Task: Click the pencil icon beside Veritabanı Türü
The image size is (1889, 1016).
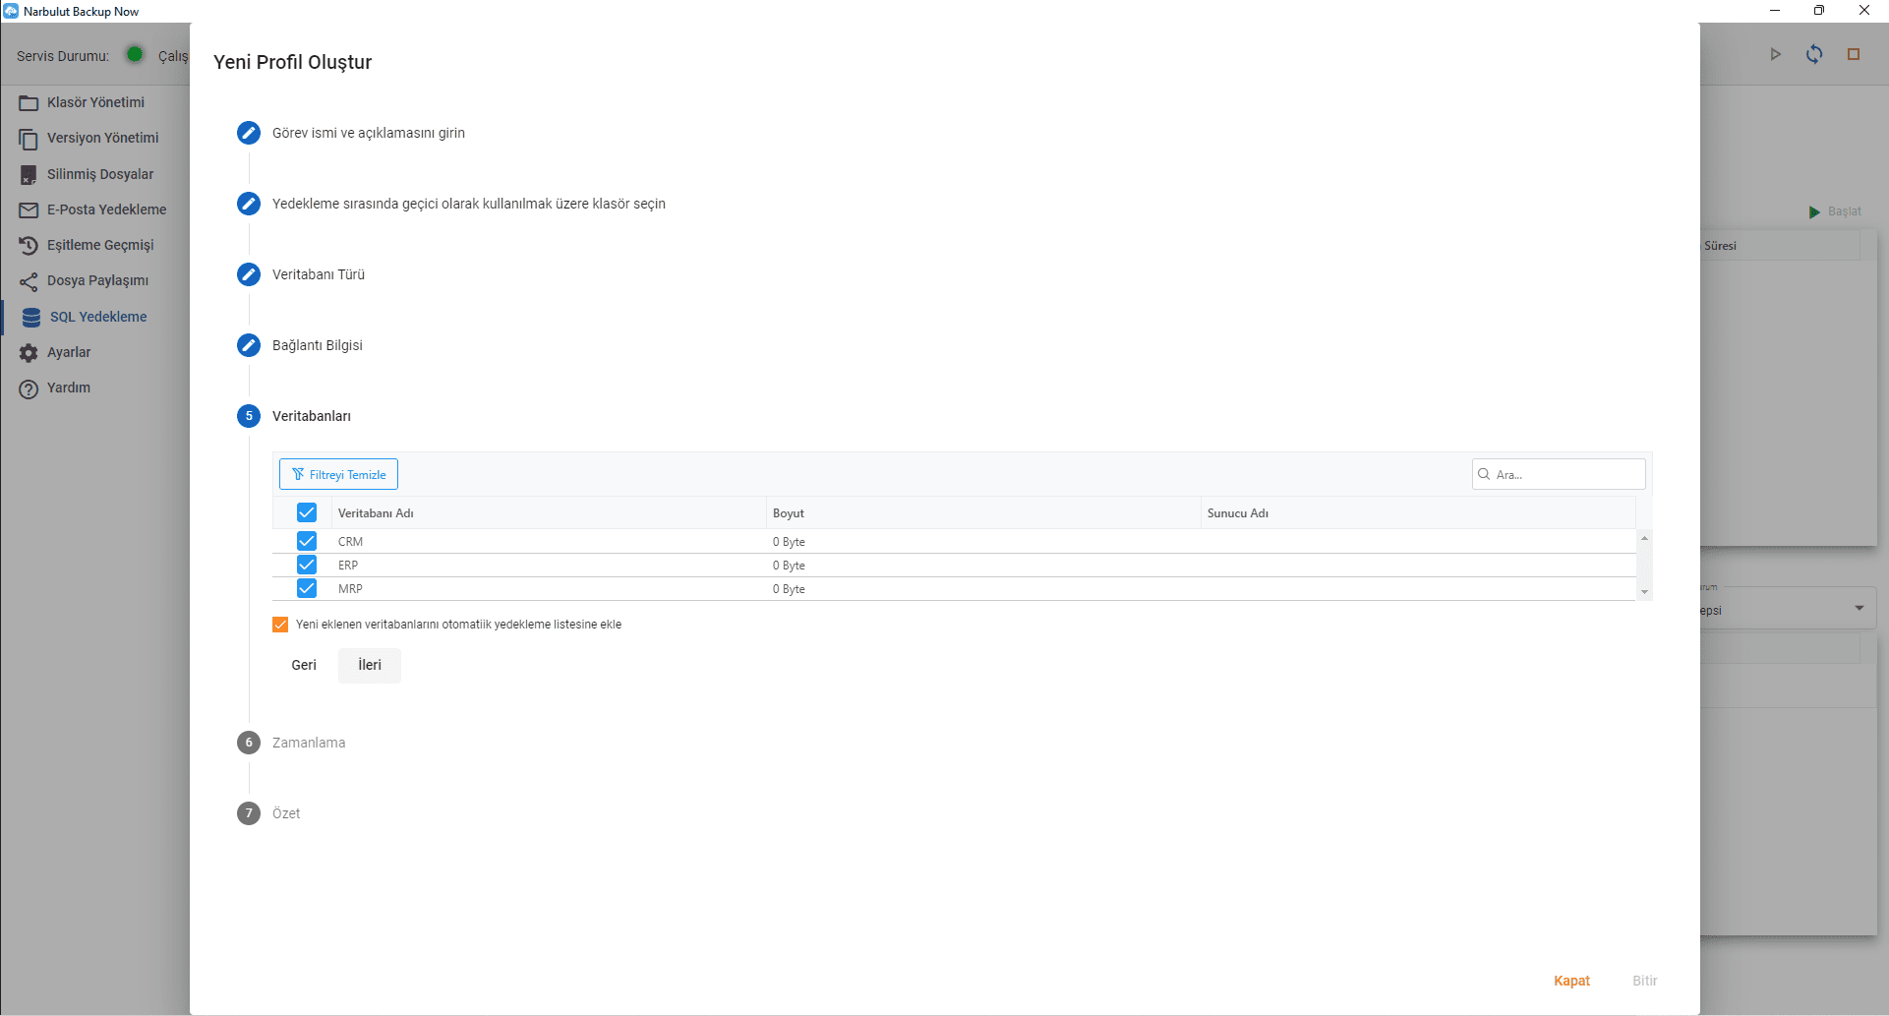Action: click(249, 274)
